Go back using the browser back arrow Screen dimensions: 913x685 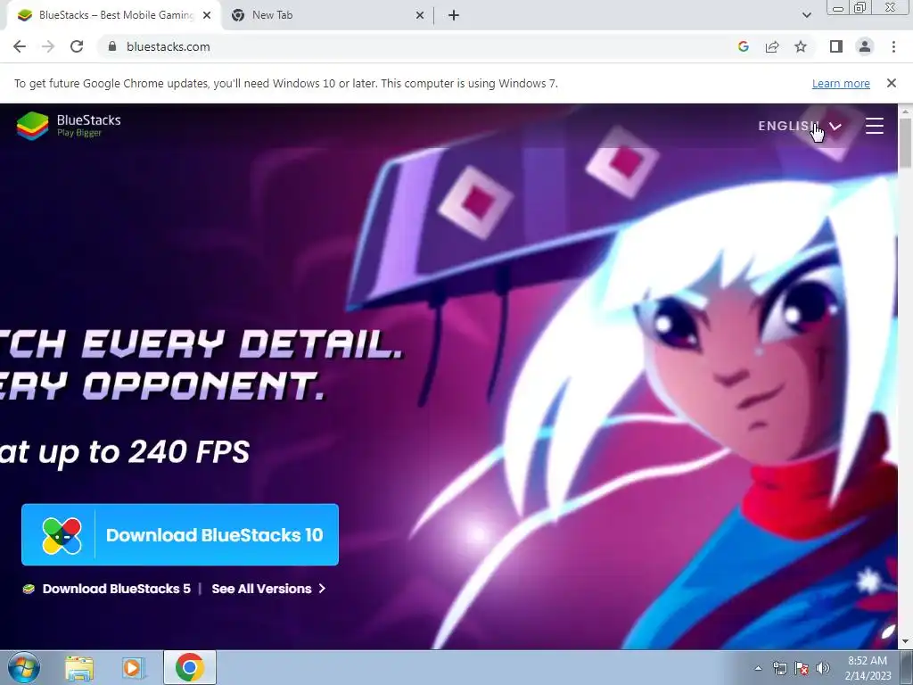(20, 46)
